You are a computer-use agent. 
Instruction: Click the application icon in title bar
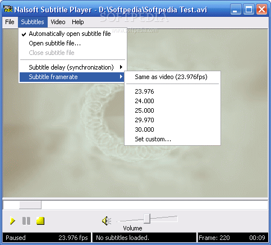tap(8, 9)
